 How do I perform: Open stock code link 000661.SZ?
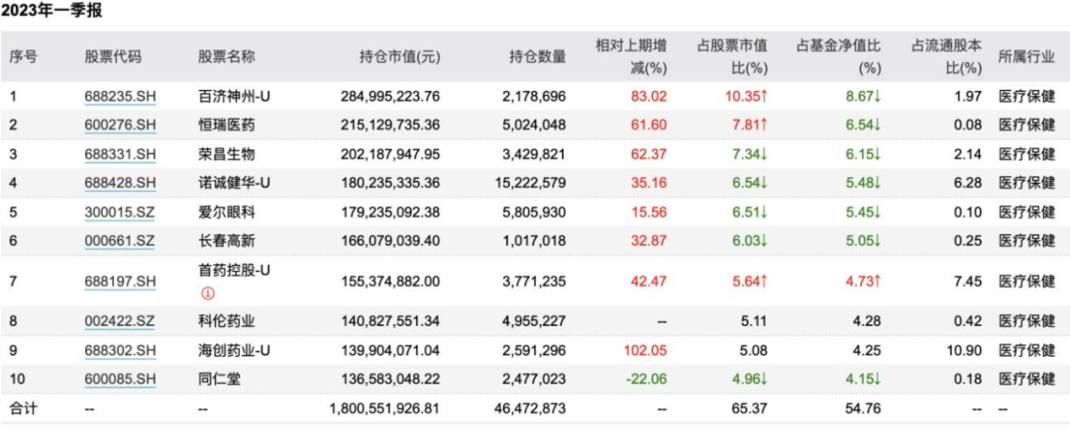pyautogui.click(x=120, y=239)
